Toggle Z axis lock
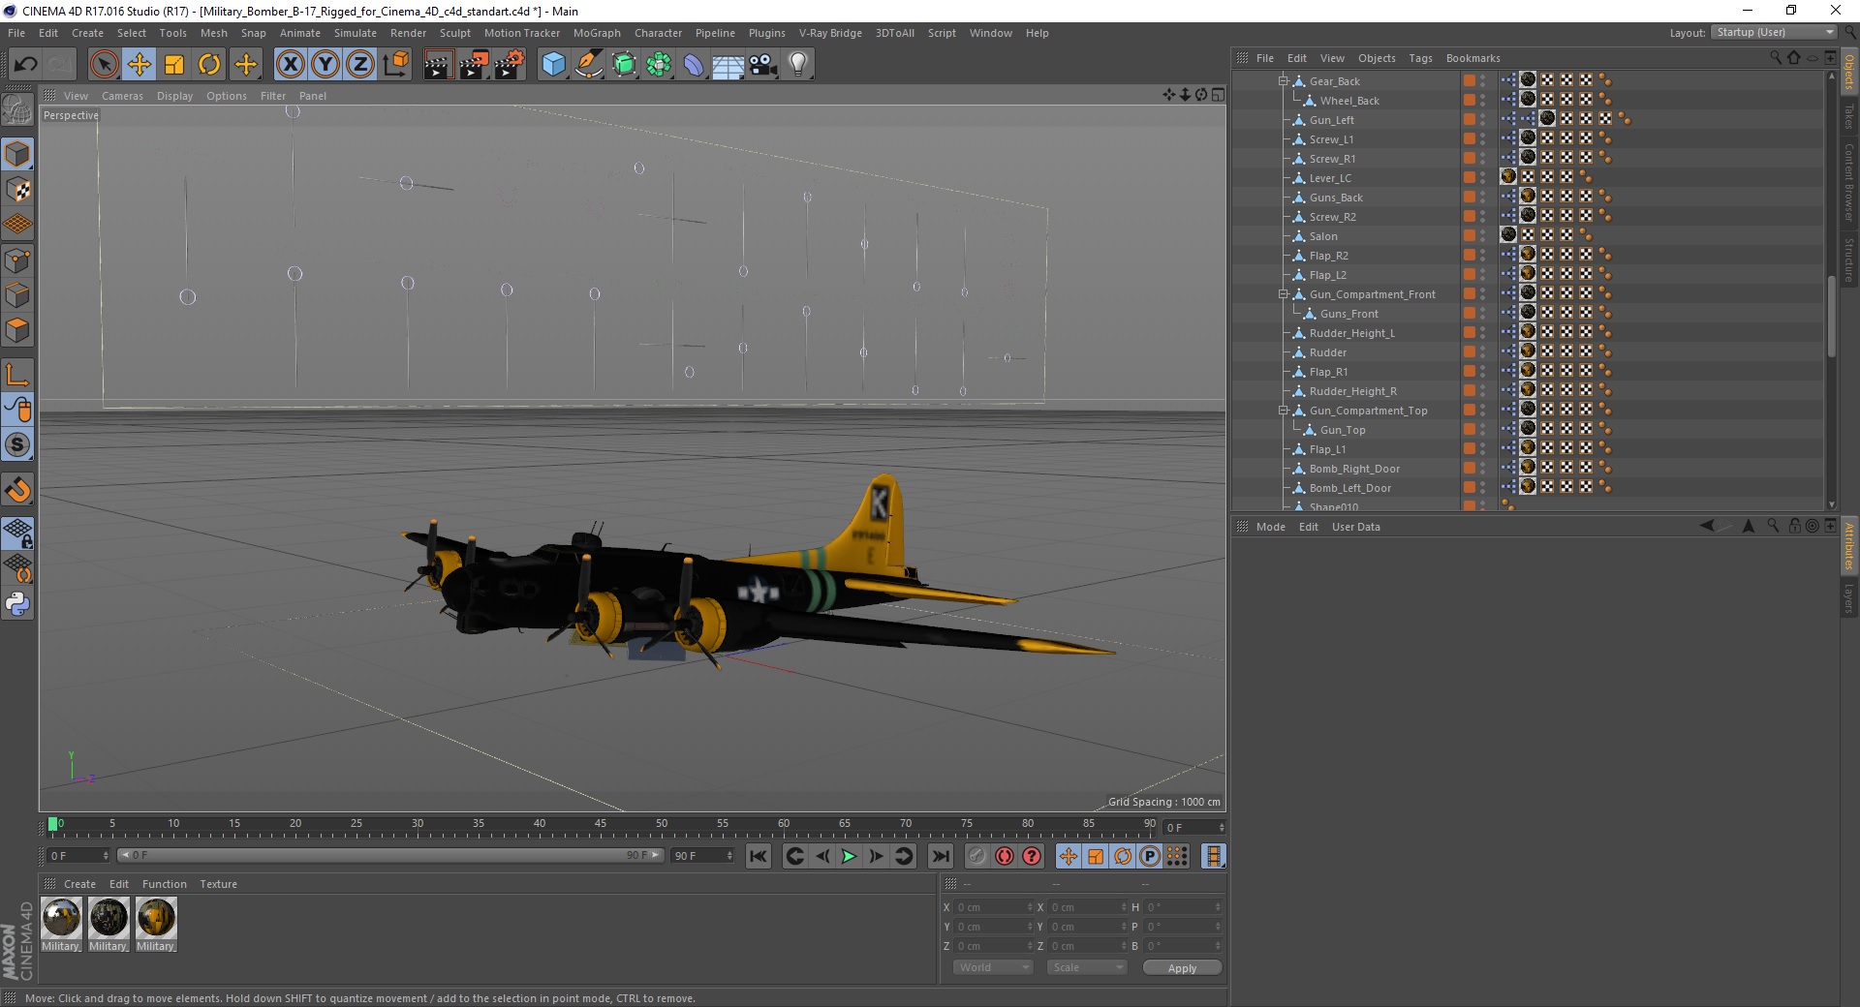This screenshot has height=1007, width=1860. tap(360, 65)
